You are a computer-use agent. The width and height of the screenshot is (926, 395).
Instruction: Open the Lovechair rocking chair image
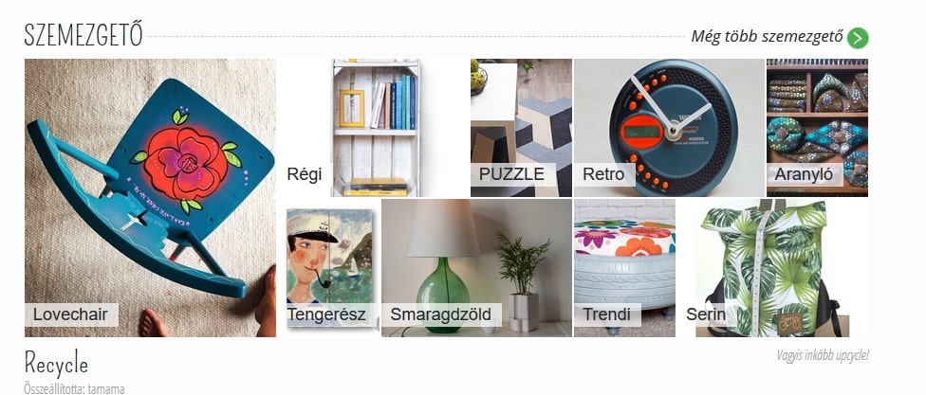150,197
